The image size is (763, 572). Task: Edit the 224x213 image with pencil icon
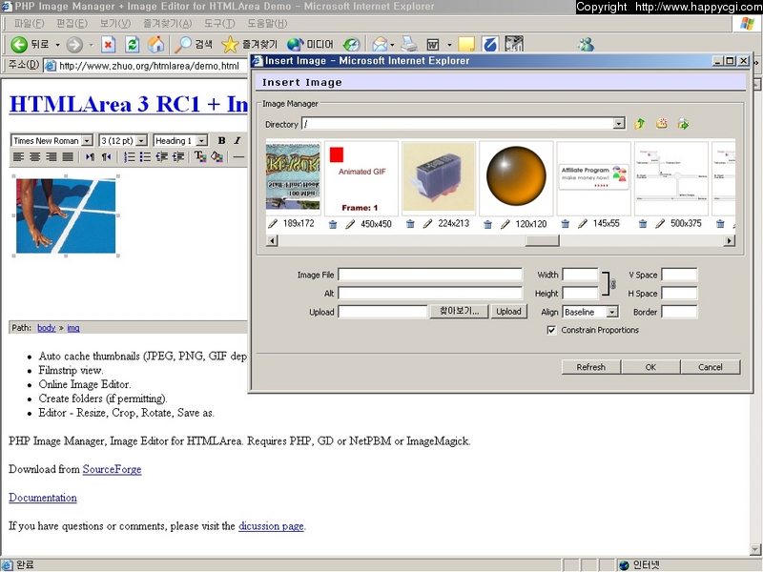pyautogui.click(x=427, y=224)
